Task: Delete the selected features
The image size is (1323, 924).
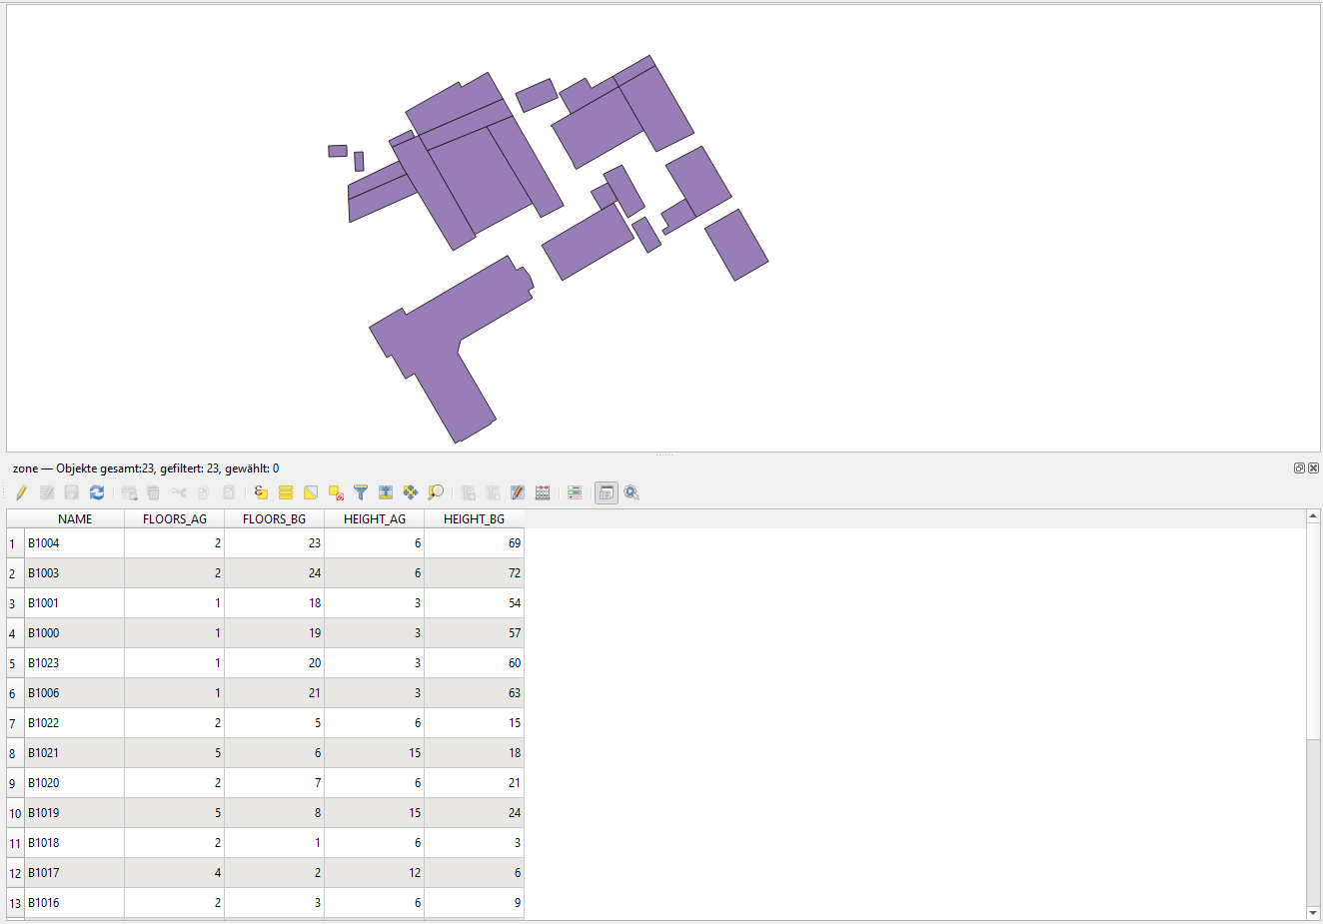Action: pos(153,492)
